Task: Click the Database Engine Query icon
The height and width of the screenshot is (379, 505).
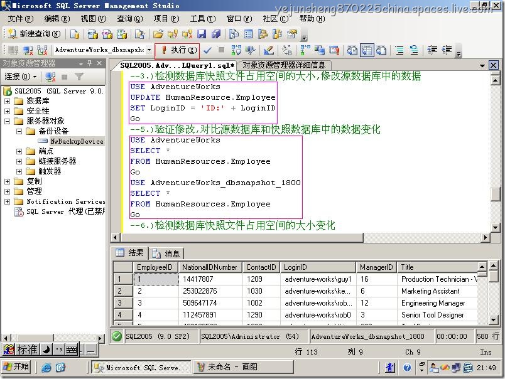Action: (x=75, y=34)
